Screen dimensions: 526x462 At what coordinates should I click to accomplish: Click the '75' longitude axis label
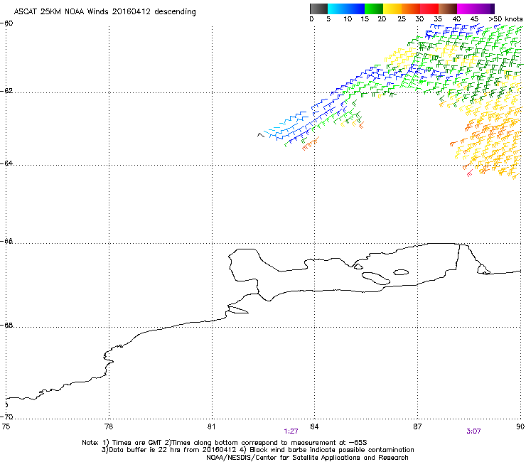point(6,426)
